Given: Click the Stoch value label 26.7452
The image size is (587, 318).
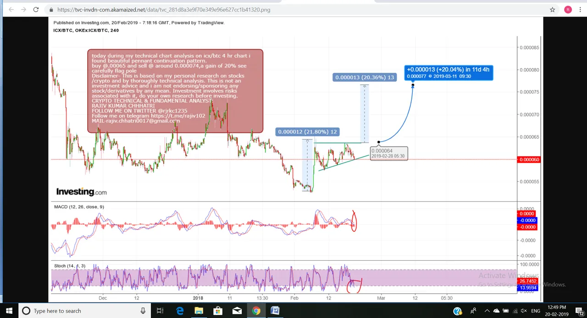Looking at the screenshot, I should point(529,281).
